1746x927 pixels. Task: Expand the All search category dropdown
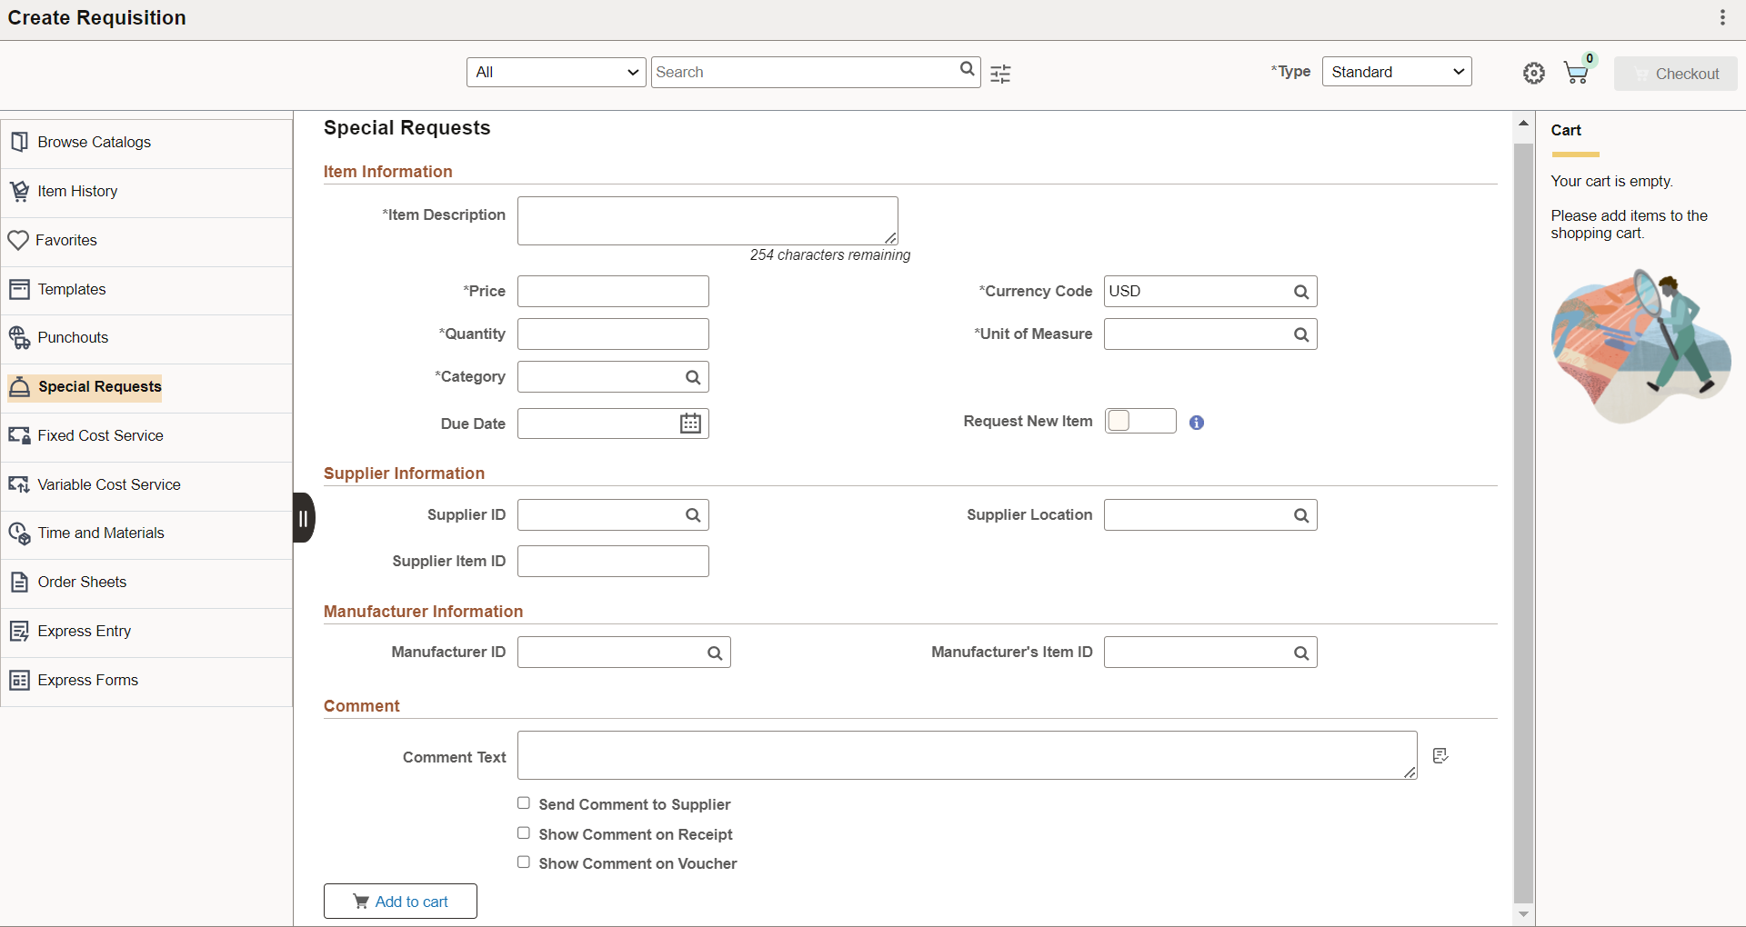click(x=557, y=73)
